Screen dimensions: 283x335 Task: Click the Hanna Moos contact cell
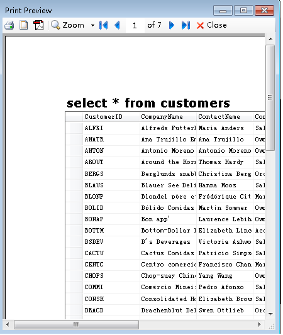tap(225, 185)
